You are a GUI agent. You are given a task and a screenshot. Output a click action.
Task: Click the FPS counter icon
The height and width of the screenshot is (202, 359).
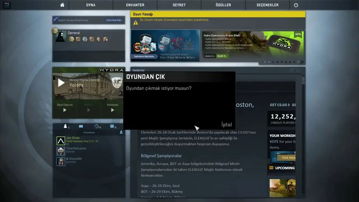pyautogui.click(x=7, y=5)
